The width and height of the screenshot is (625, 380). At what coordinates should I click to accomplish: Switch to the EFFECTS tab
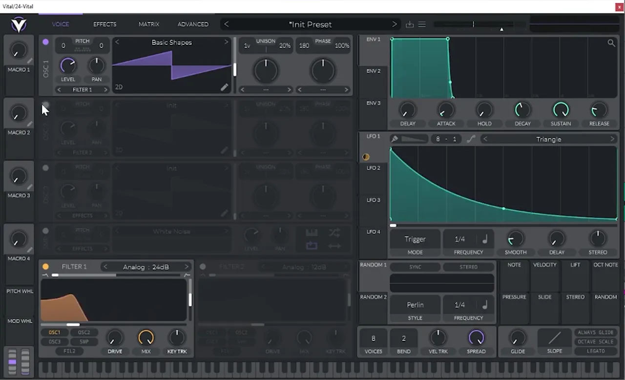(x=105, y=24)
